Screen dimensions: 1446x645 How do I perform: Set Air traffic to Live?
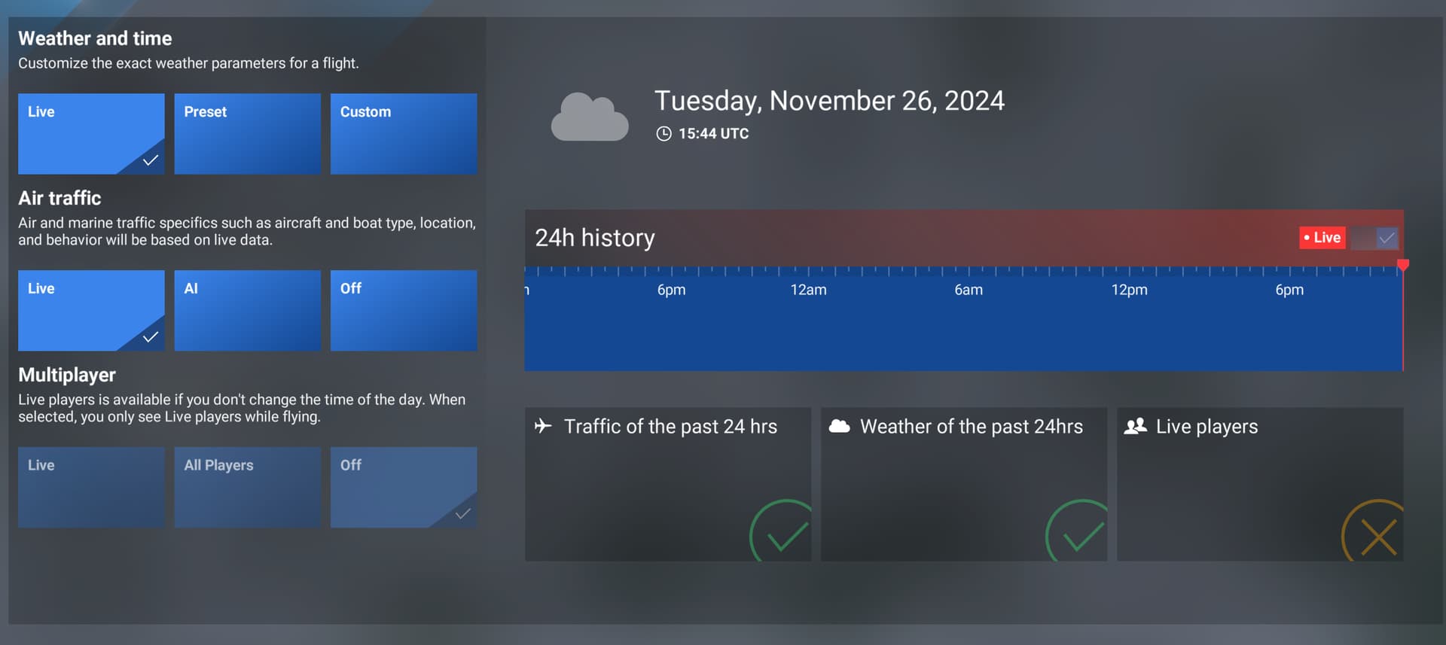click(91, 311)
